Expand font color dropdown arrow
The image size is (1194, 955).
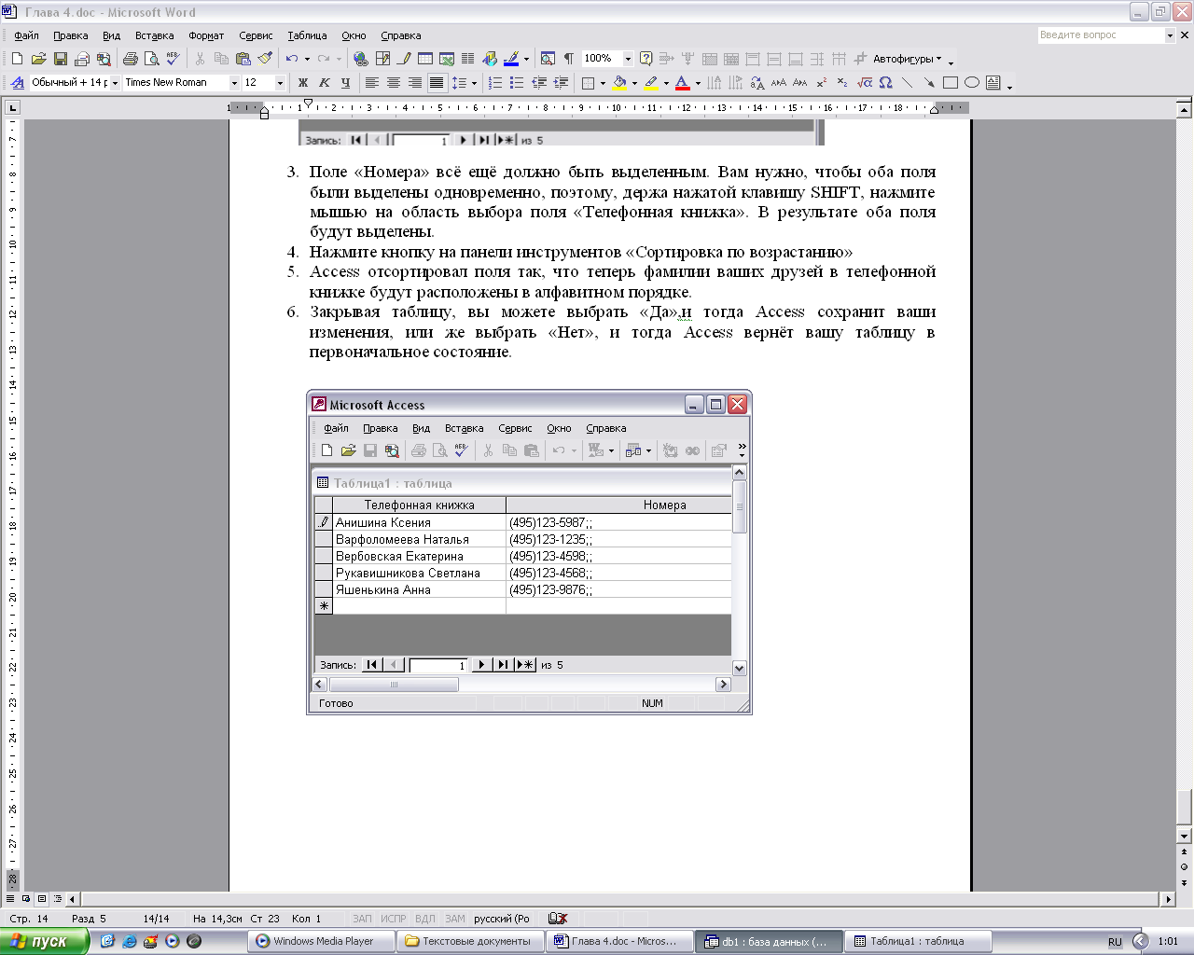pos(698,83)
